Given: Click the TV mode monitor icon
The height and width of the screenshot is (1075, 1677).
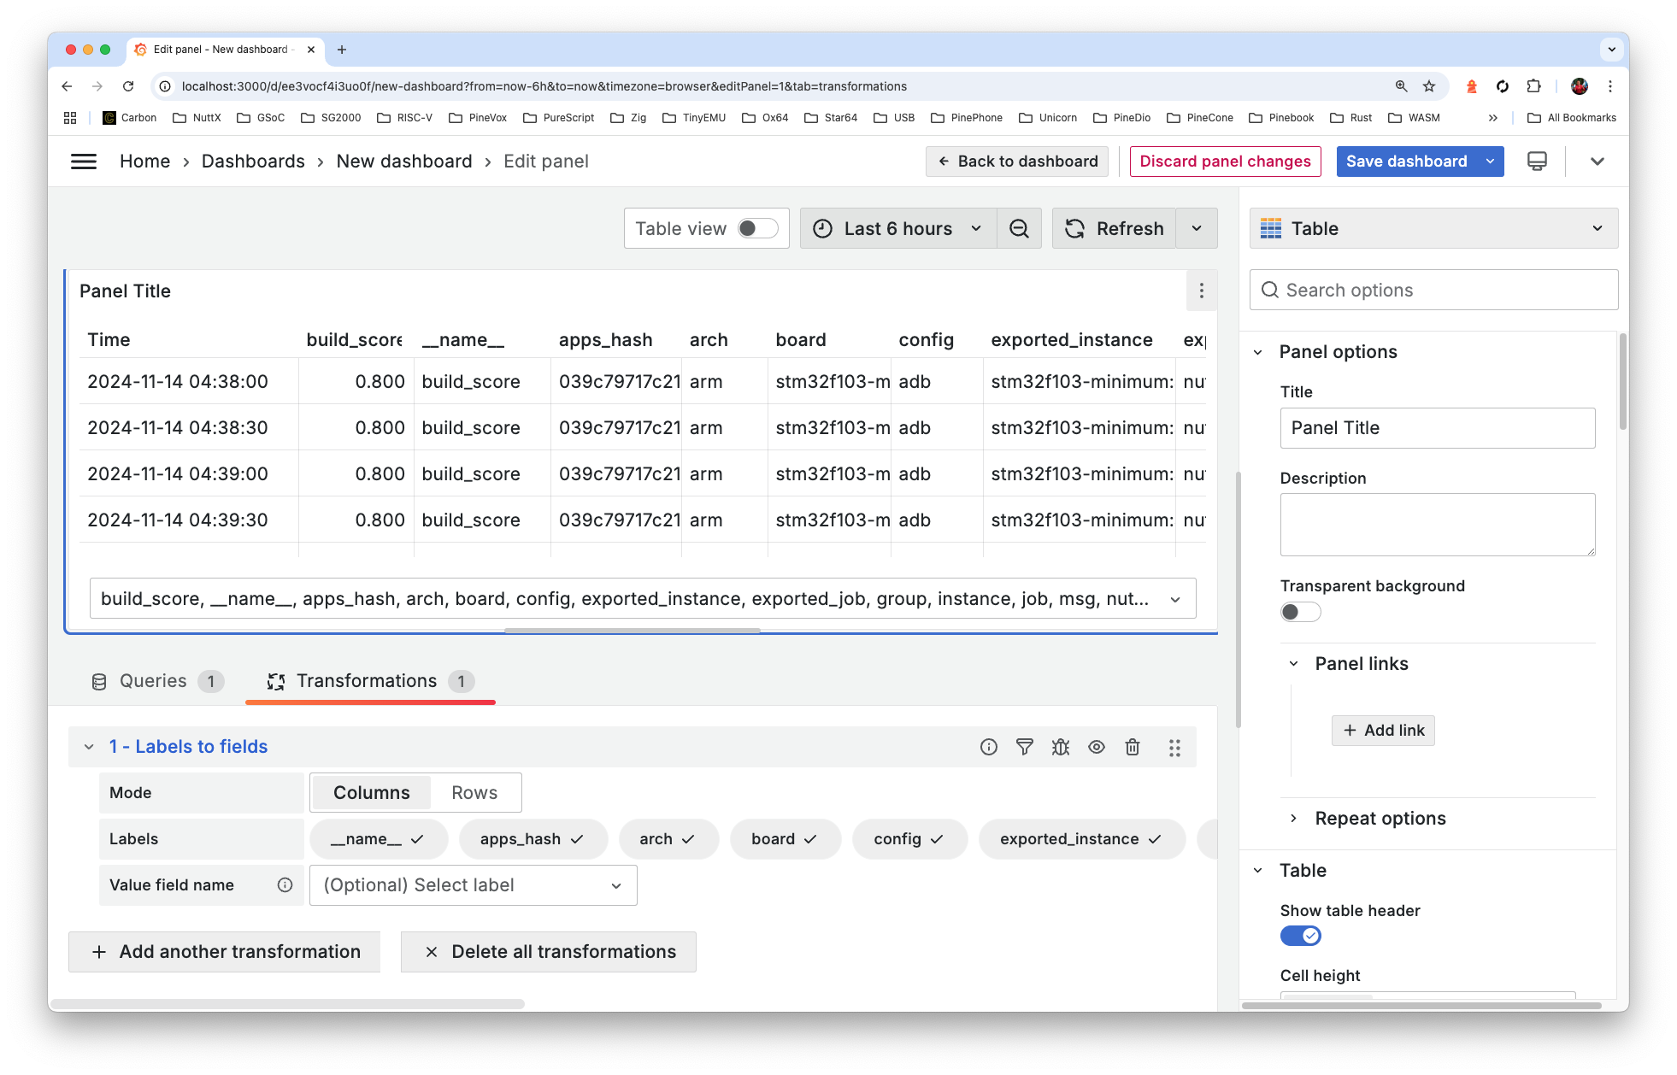Looking at the screenshot, I should 1537,162.
